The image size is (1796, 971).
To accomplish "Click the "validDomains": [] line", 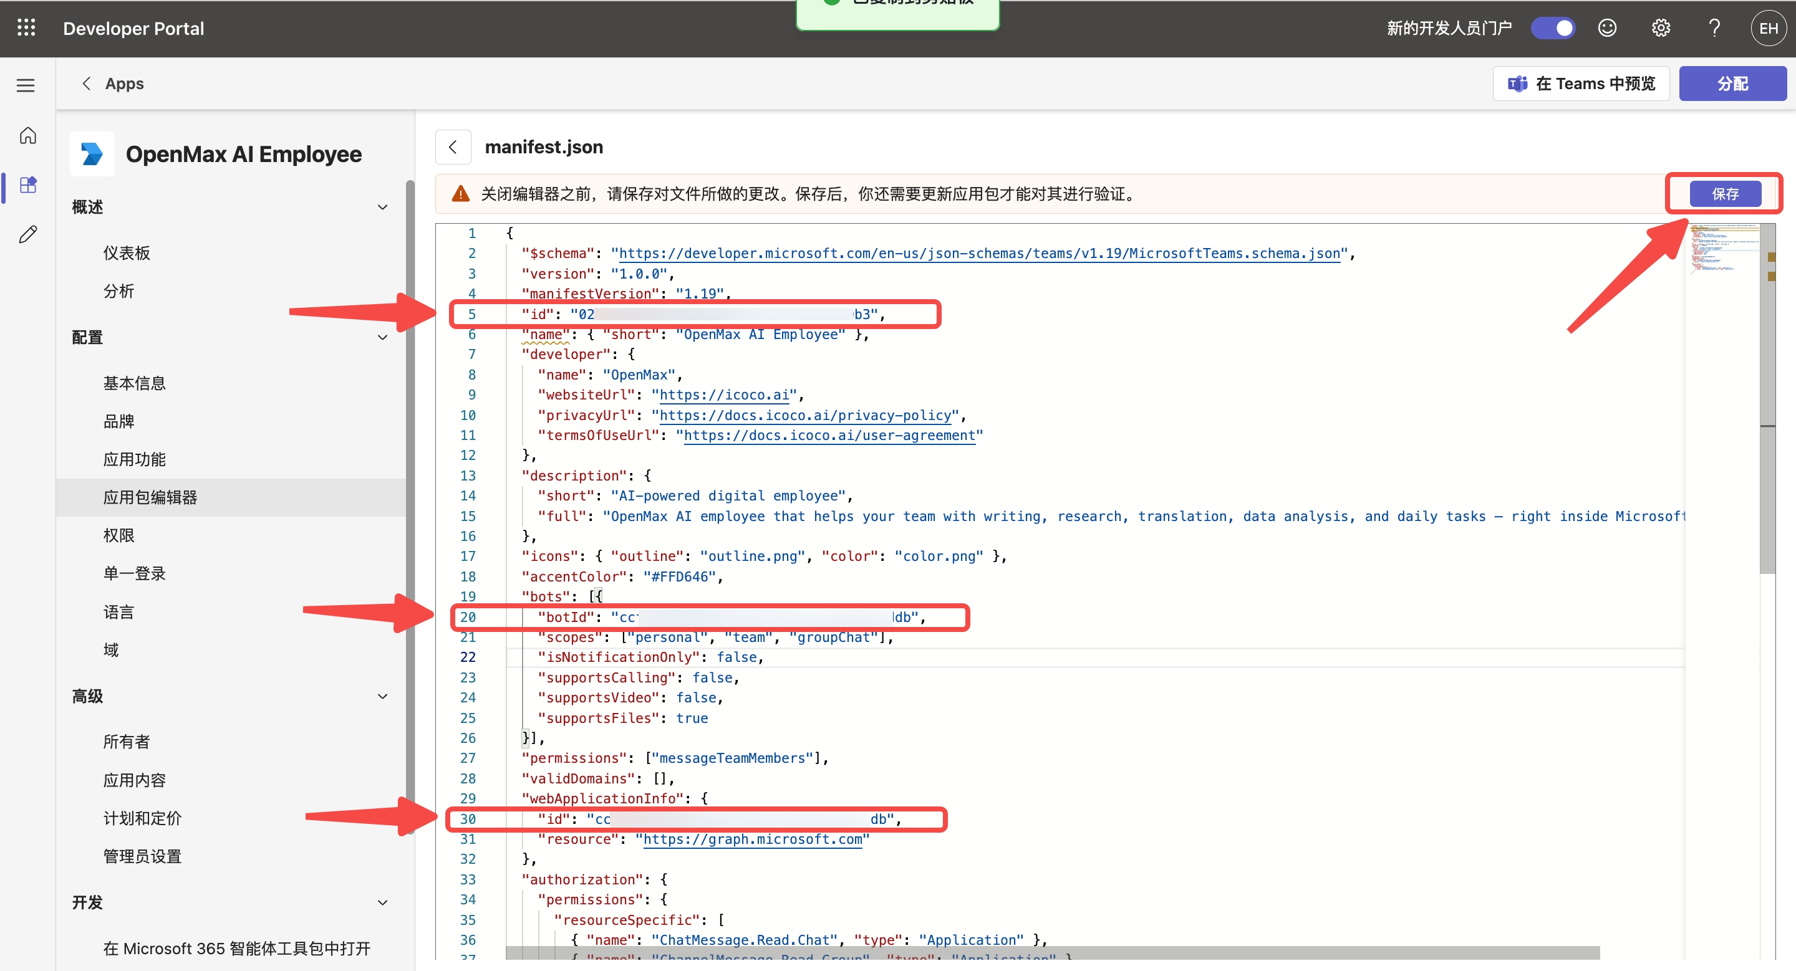I will (x=597, y=779).
